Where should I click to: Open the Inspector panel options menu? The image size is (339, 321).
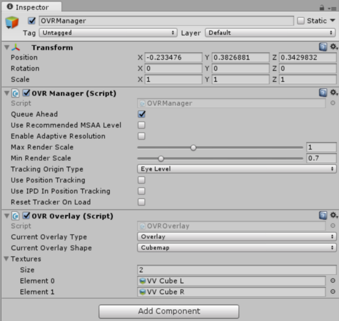332,9
